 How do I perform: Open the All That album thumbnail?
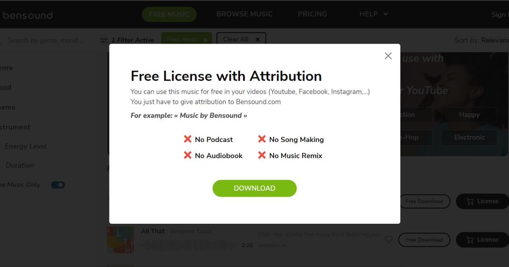(x=120, y=239)
